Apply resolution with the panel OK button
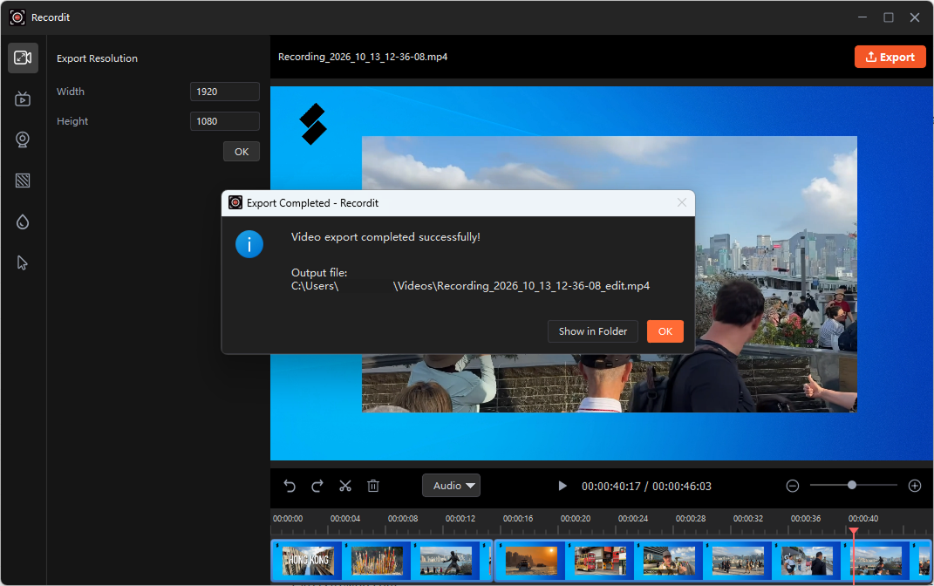 [x=242, y=151]
